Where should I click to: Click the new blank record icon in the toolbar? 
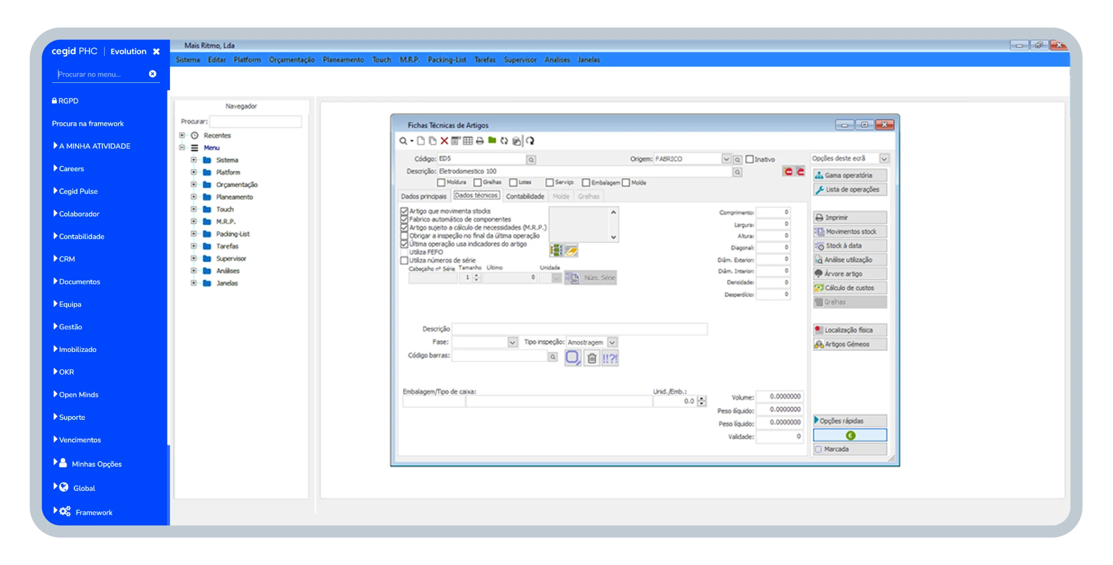421,141
